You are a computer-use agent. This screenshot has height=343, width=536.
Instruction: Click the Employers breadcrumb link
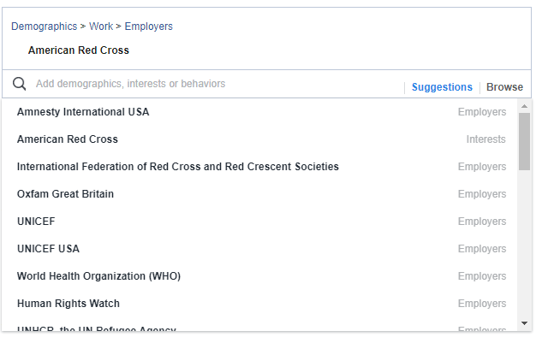[149, 27]
